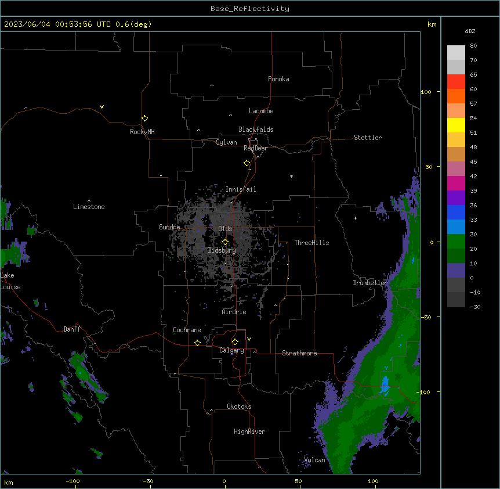This screenshot has width=500, height=489.
Task: Click the magenta 42 dBZ legend swatch
Action: (x=456, y=183)
